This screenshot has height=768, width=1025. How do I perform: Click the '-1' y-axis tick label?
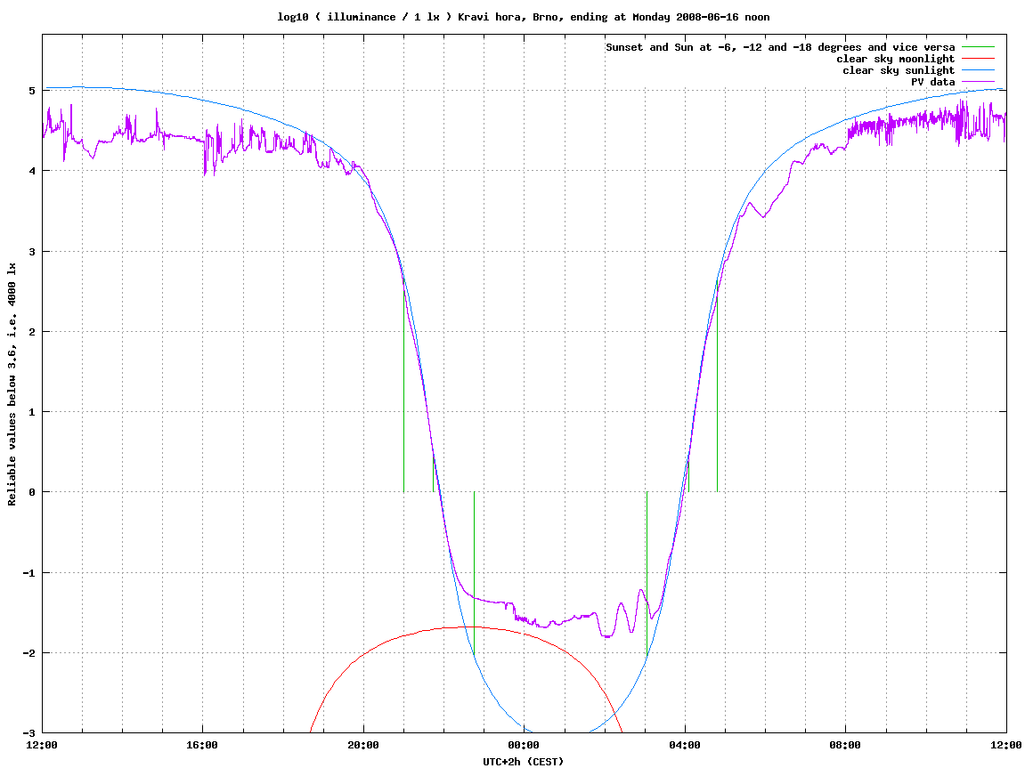[28, 573]
